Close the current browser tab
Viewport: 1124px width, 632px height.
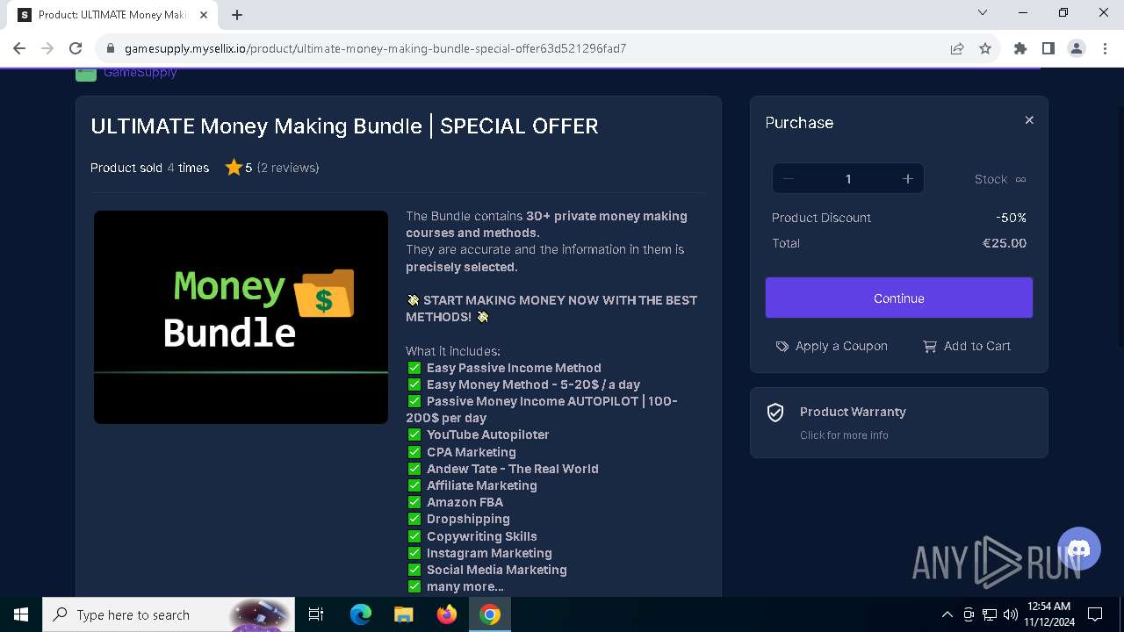(x=204, y=15)
